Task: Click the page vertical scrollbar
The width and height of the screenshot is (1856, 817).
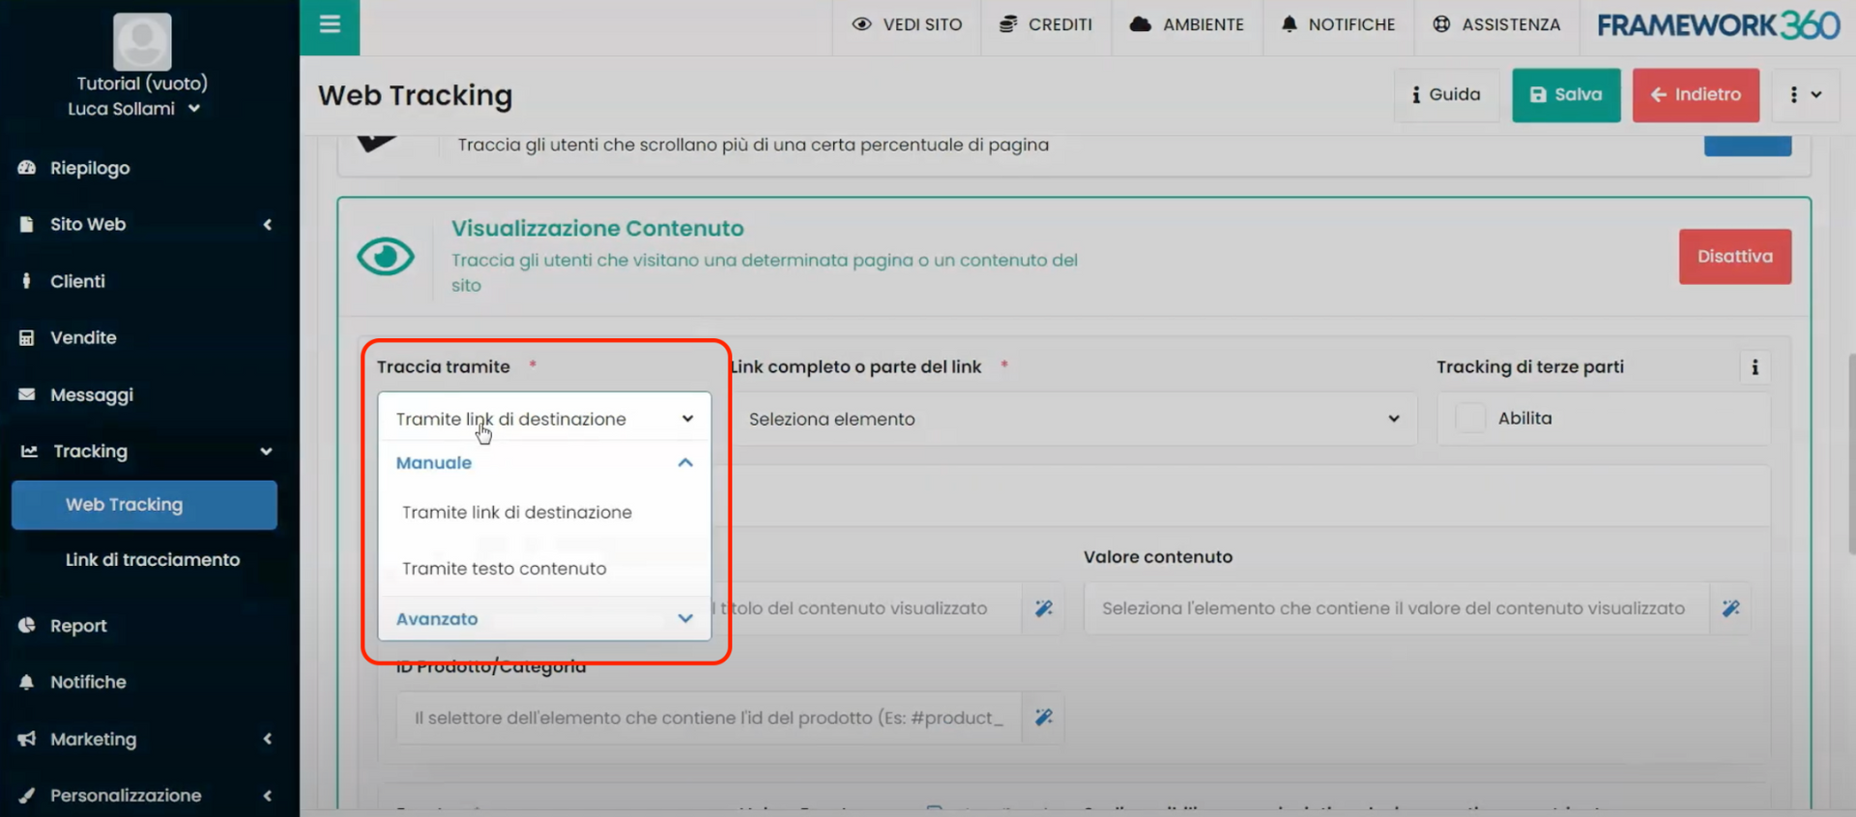Action: (x=1850, y=454)
